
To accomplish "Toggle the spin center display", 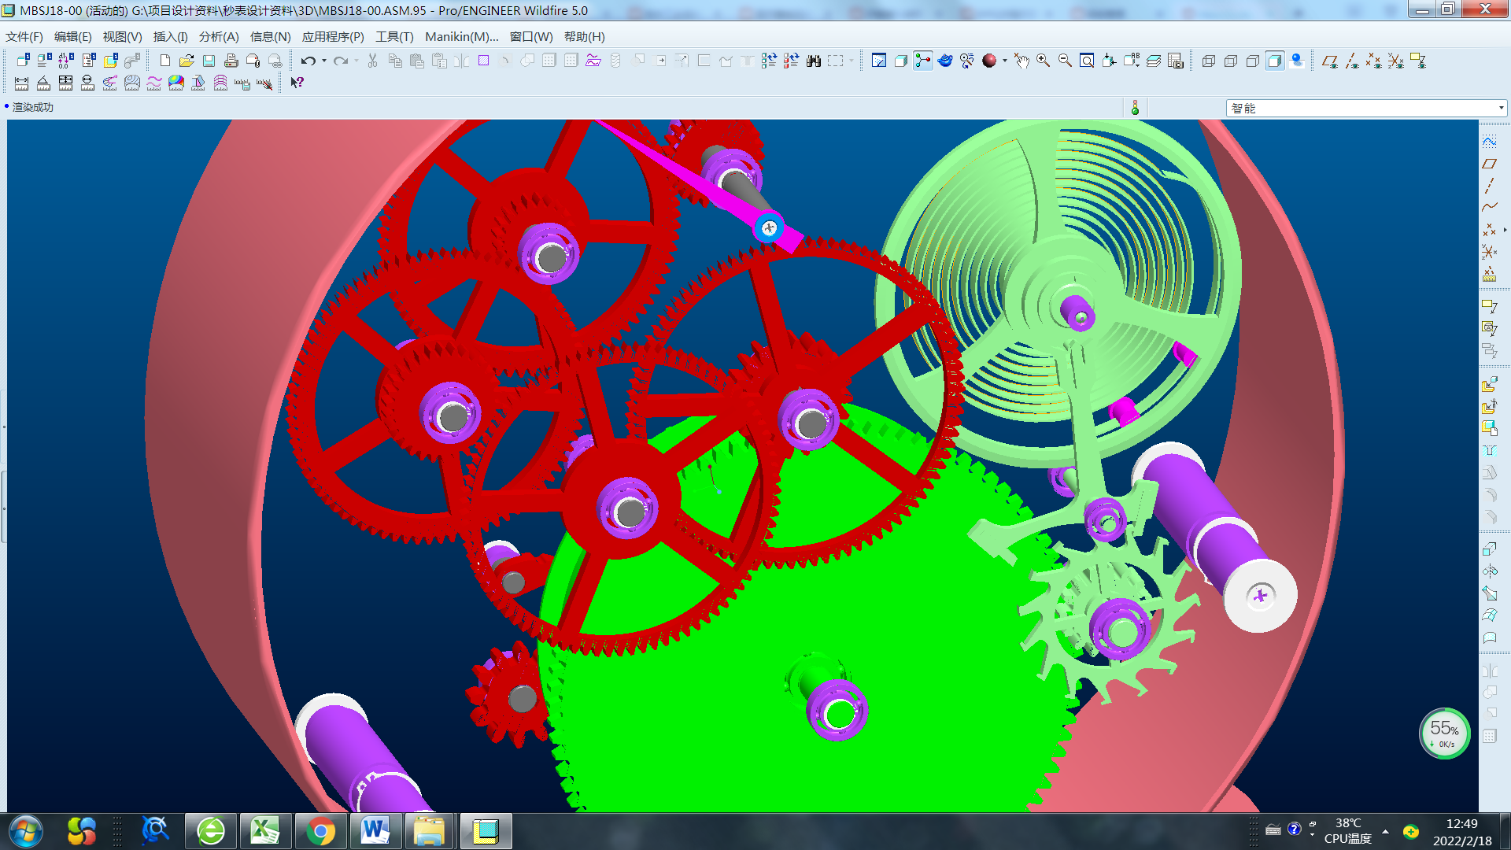I will tap(923, 61).
